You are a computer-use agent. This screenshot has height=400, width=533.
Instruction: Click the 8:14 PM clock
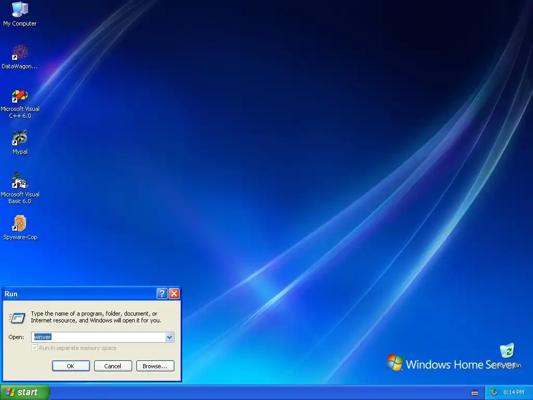coord(514,393)
